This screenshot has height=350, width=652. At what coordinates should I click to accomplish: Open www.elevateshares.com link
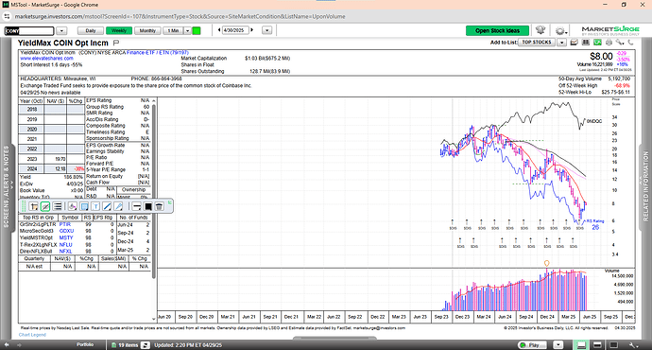pyautogui.click(x=46, y=59)
